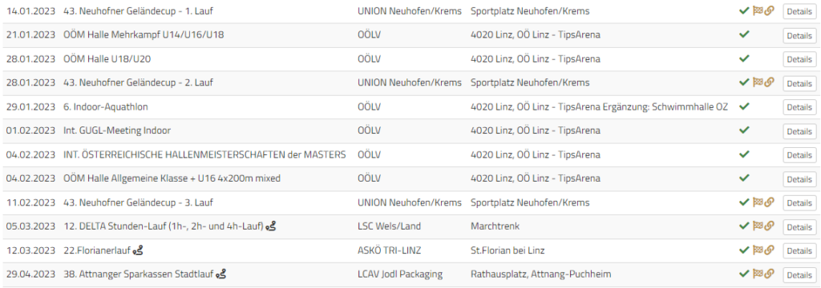Open Details for 38. Attnanger Sparkassen Stadtlauf
This screenshot has height=288, width=821.
799,275
